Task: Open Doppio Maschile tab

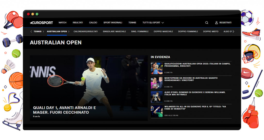Action: pyautogui.click(x=163, y=32)
